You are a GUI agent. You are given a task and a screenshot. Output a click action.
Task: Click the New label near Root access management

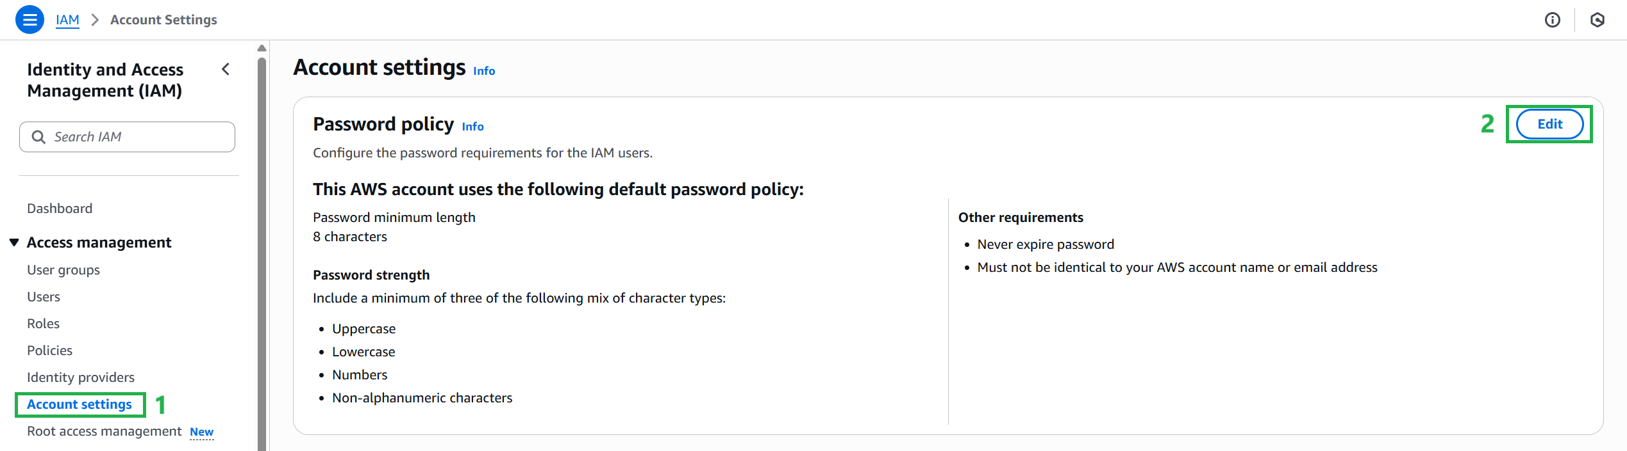201,432
